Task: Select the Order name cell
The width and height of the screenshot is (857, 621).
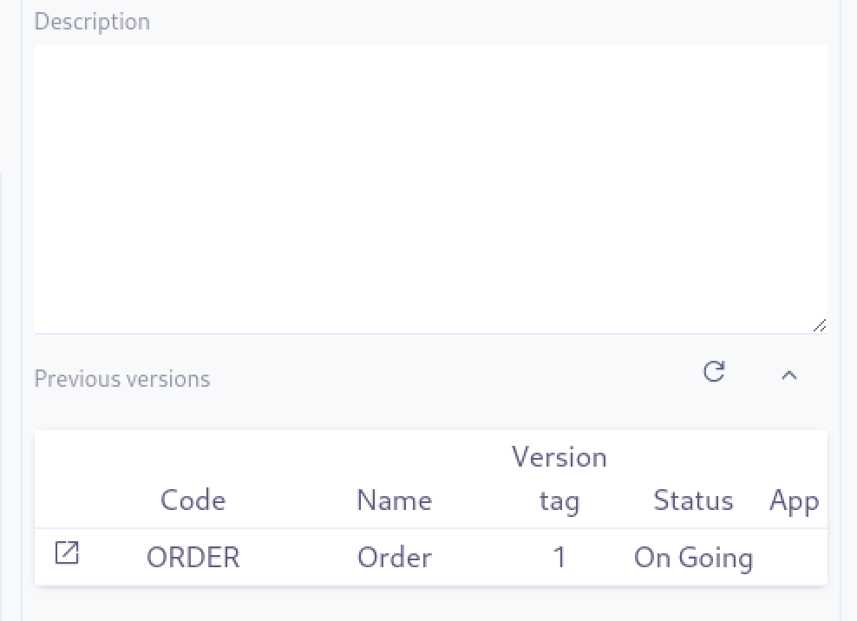Action: (x=394, y=557)
